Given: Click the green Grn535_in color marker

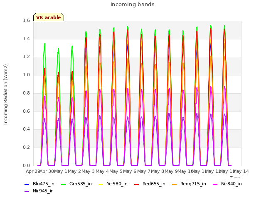Looking at the screenshot, I should (63, 184).
